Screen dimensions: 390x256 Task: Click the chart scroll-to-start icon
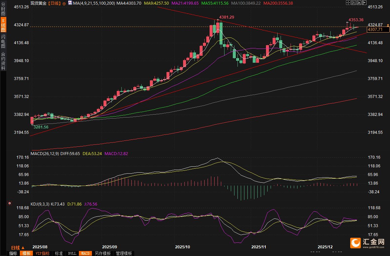pyautogui.click(x=353, y=3)
